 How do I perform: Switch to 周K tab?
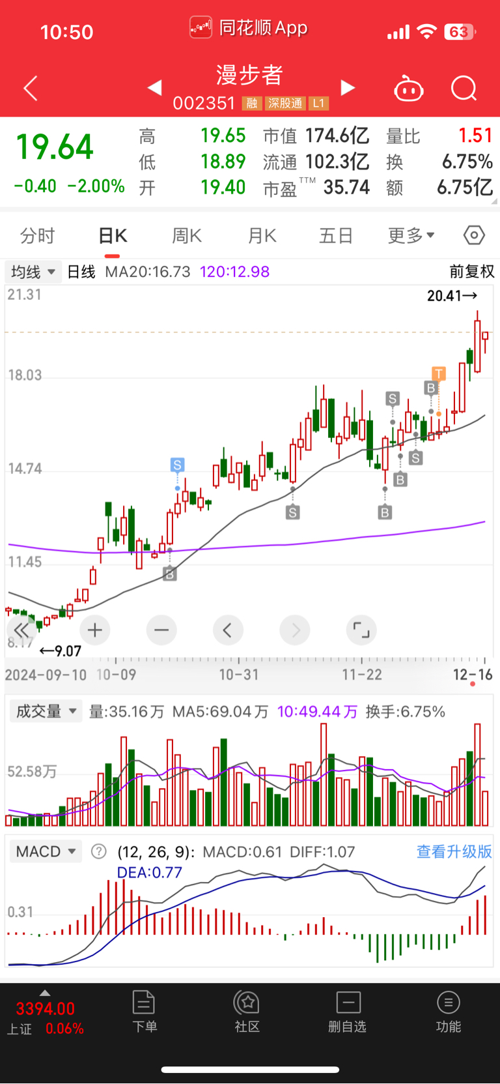187,235
